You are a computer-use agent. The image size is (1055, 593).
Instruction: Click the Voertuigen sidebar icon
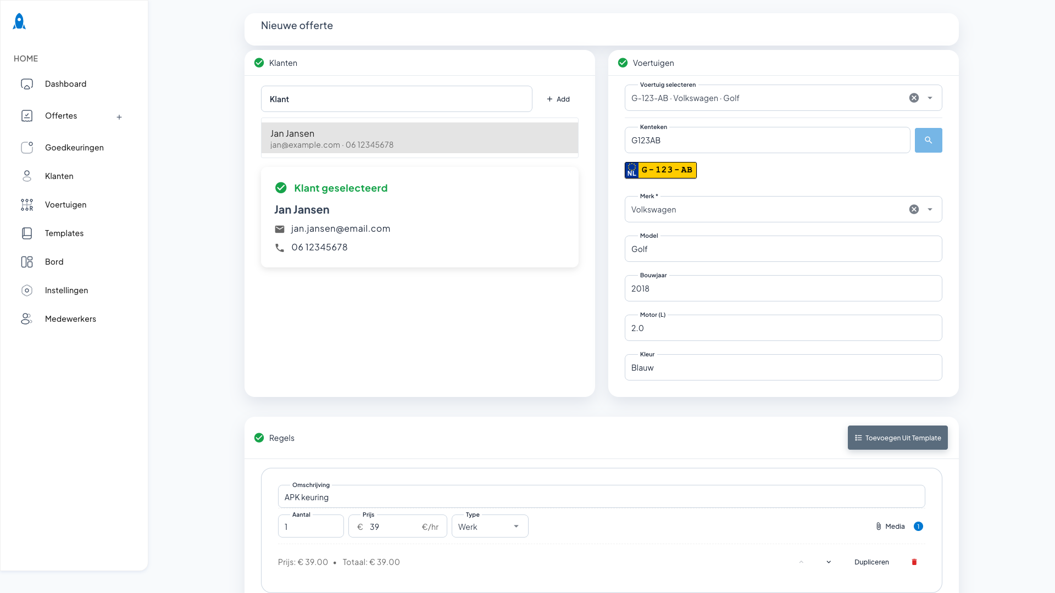[x=27, y=205]
